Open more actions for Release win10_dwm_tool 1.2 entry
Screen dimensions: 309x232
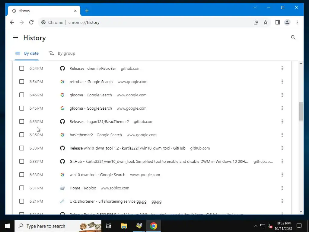pos(282,148)
